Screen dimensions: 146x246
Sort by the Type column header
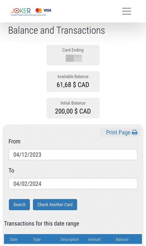coord(37,239)
